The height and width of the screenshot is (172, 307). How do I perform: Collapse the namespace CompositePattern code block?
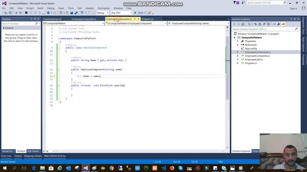point(59,38)
